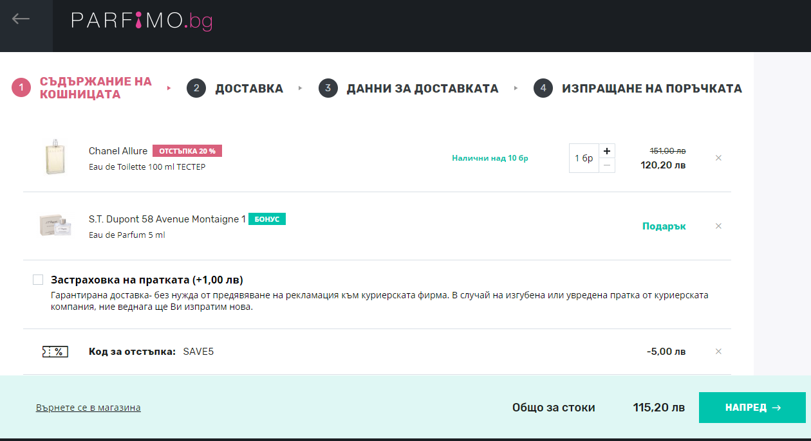The width and height of the screenshot is (811, 441).
Task: Remove Chanel Allure from the cart
Action: pos(718,158)
